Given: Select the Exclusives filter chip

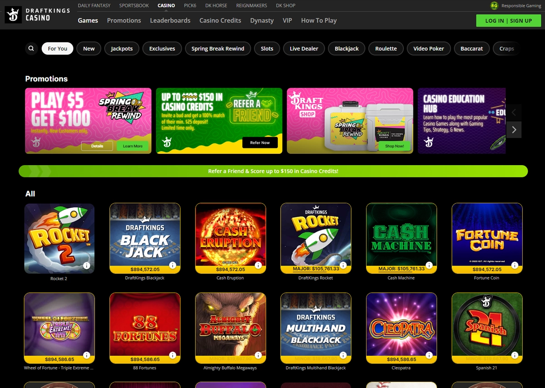Looking at the screenshot, I should 162,49.
